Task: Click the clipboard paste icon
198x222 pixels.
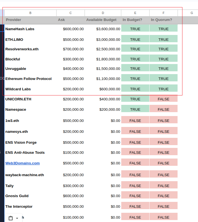Action: tap(11, 218)
